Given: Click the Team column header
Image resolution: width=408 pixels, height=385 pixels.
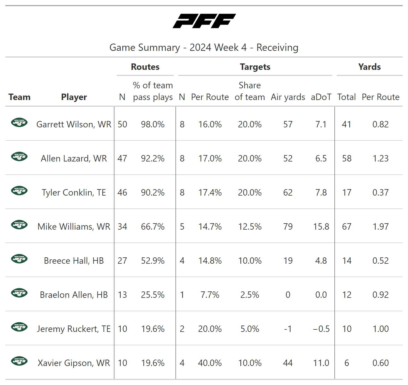Looking at the screenshot, I should [x=19, y=97].
